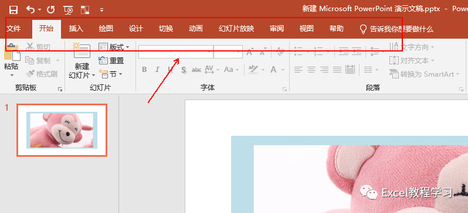Viewport: 468px width, 213px height.
Task: Click the line spacing icon
Action: click(374, 51)
